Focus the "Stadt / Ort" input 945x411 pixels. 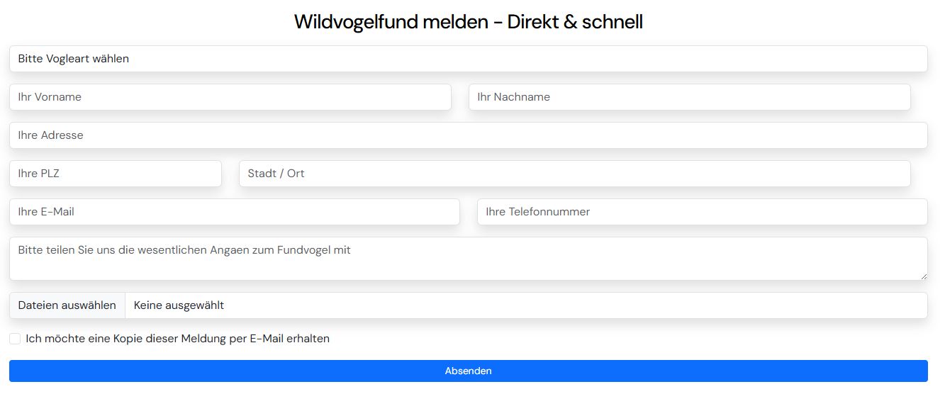(574, 174)
